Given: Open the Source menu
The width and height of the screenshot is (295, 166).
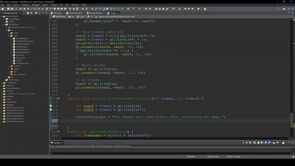Looking at the screenshot, I should point(16,5).
